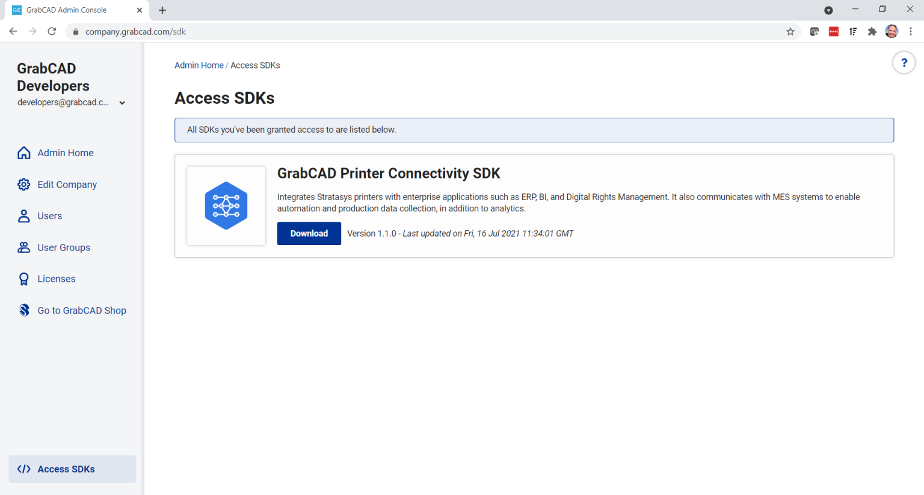This screenshot has height=495, width=924.
Task: Bookmark the page with the star icon
Action: coord(790,31)
